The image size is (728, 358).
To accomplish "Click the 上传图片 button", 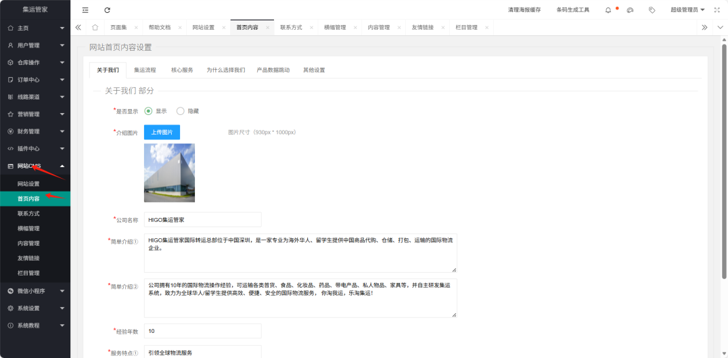I will coord(162,133).
